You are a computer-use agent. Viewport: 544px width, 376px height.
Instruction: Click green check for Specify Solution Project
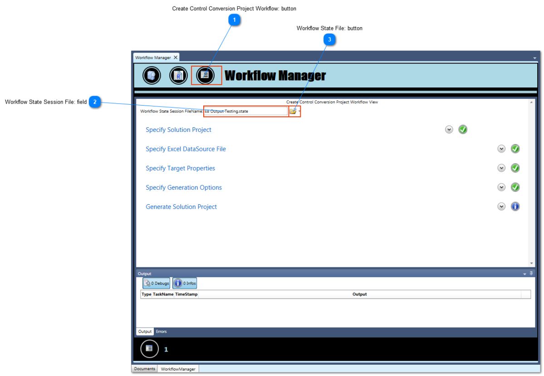(463, 130)
